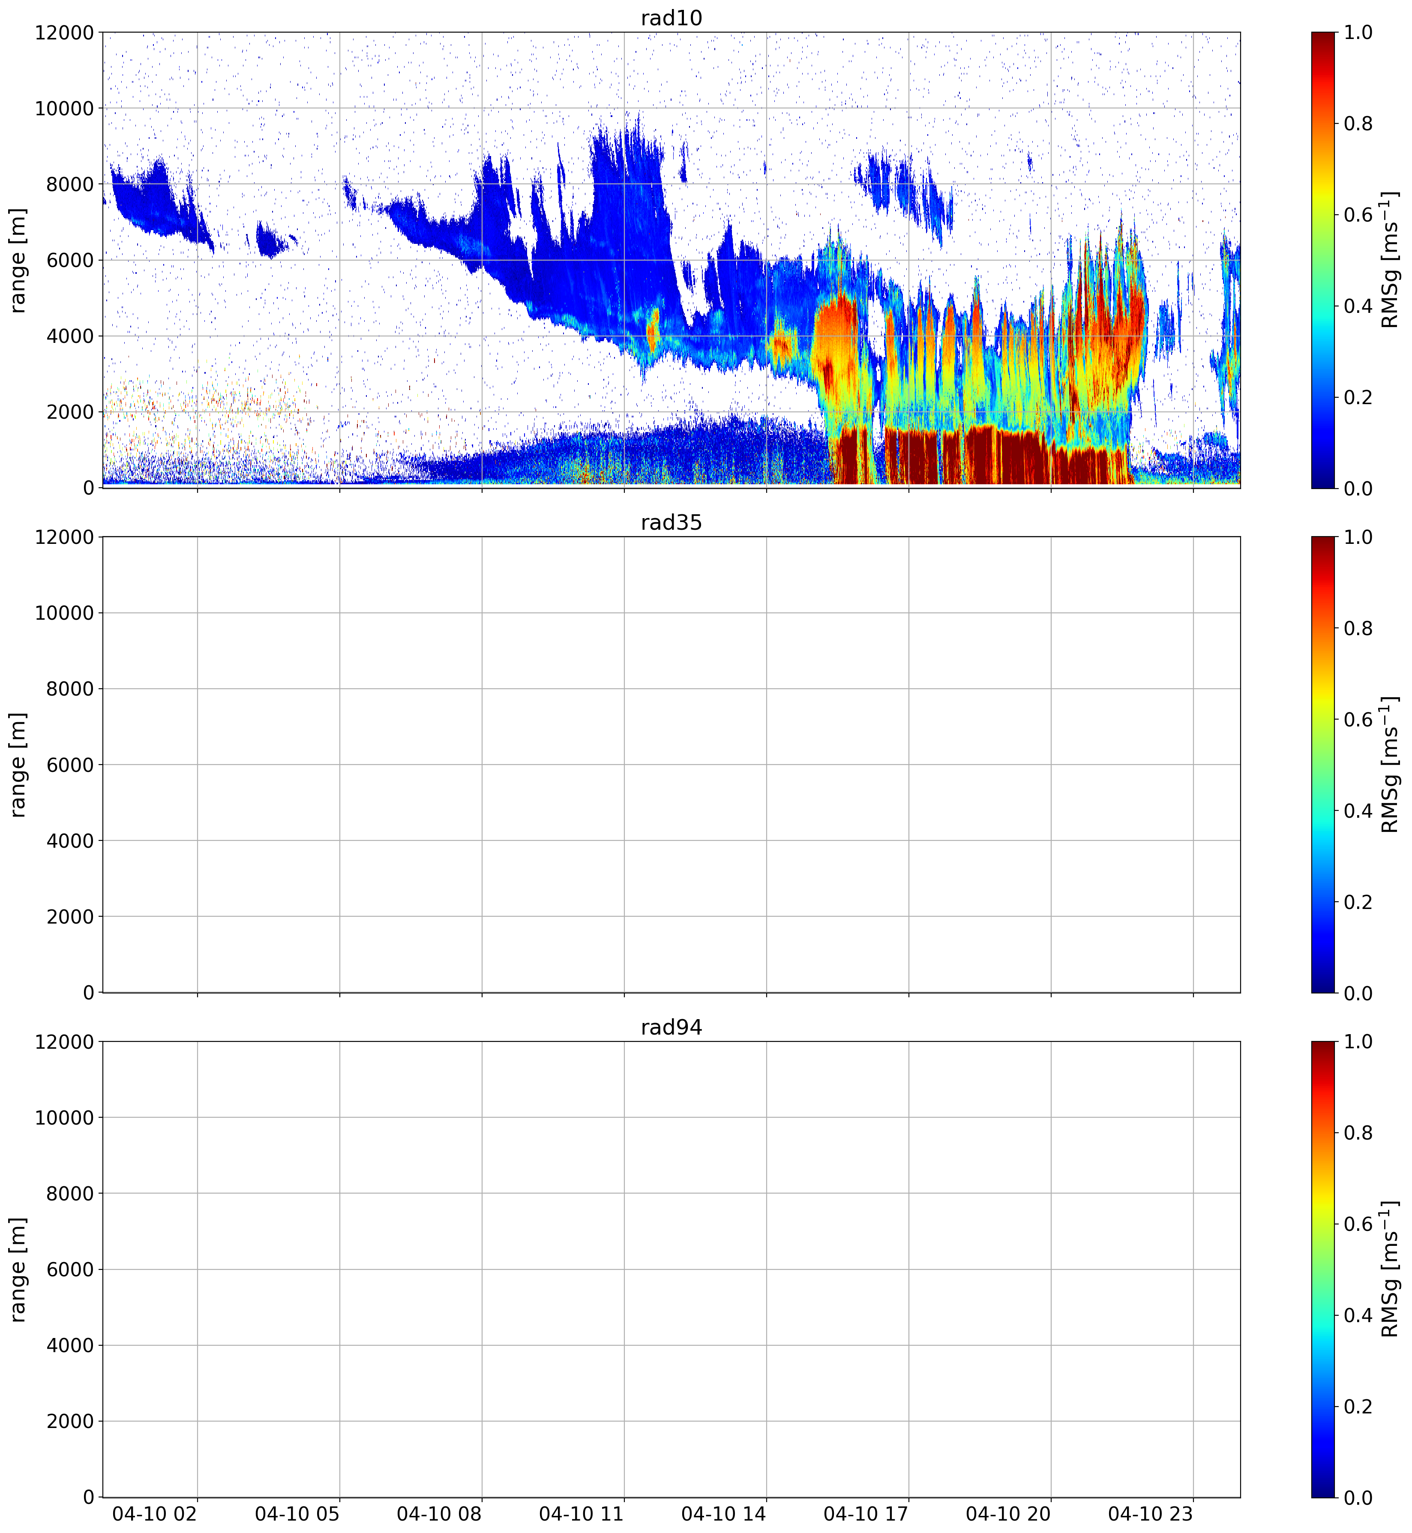Click x-axis label 04-10 17
This screenshot has width=1412, height=1533.
866,1514
